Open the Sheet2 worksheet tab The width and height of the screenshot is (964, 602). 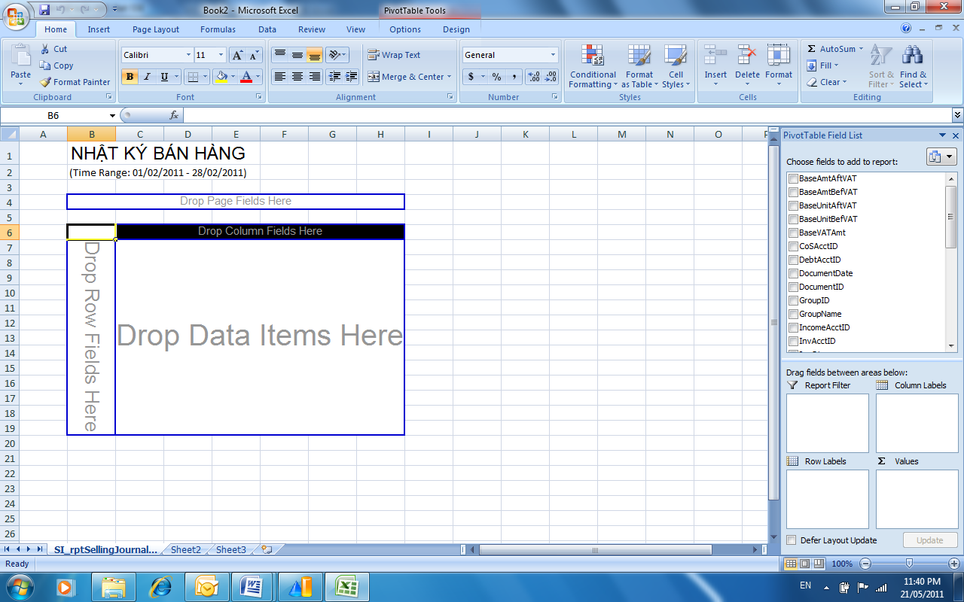[x=185, y=550]
